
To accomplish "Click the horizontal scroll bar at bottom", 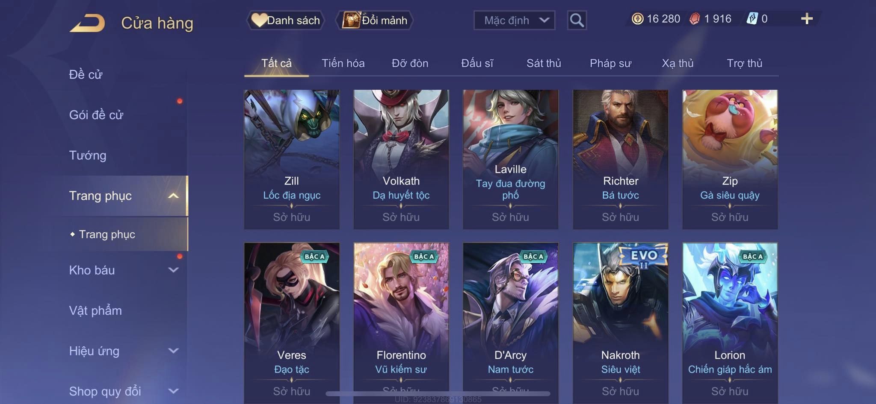I will (438, 394).
